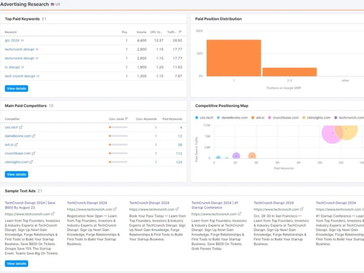Open the tc disrupt keyword link
Viewport: 364px width, 273px height.
tap(12, 67)
